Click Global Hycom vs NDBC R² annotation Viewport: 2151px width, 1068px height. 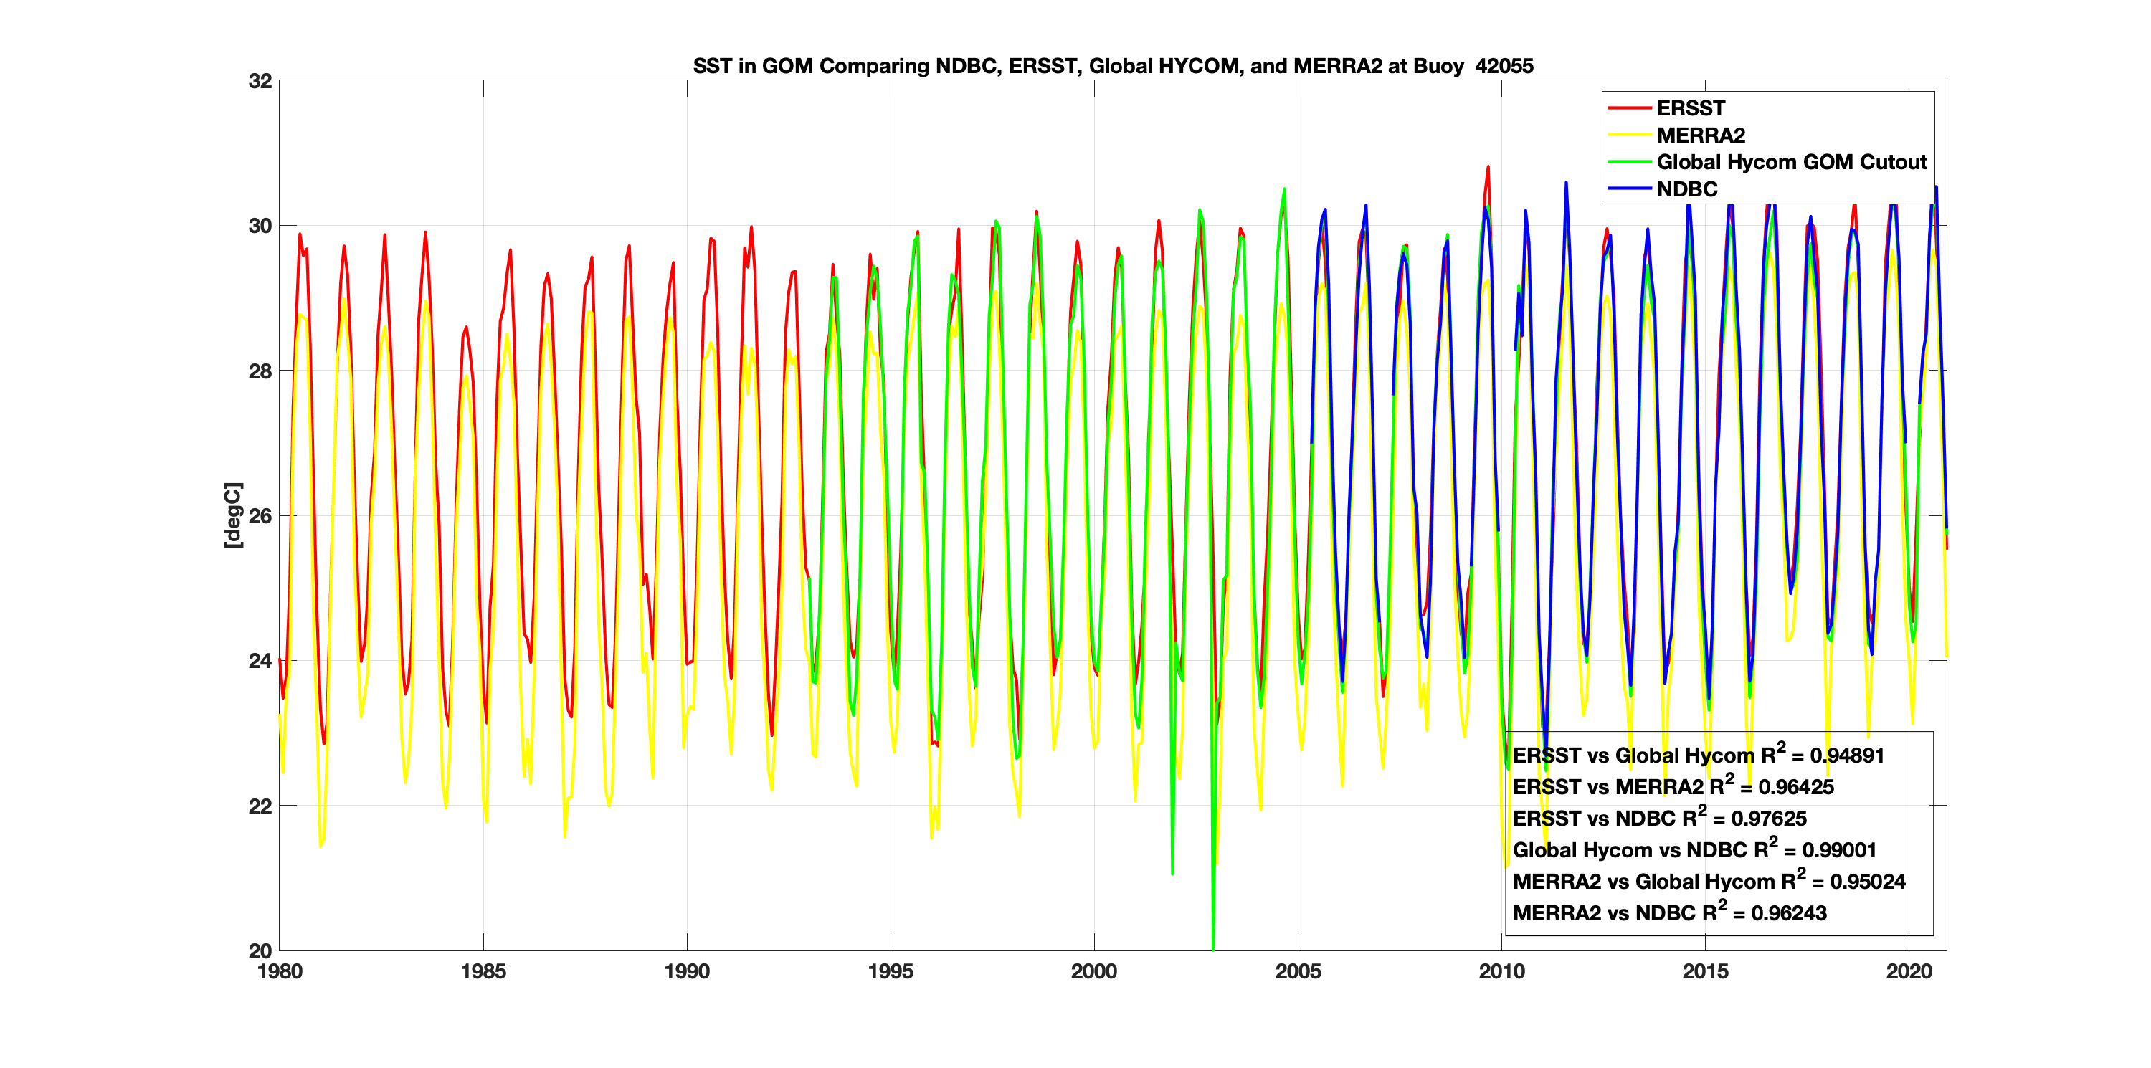tap(1694, 850)
